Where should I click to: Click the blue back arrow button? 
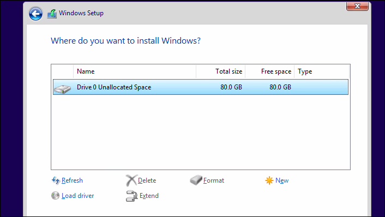click(35, 14)
